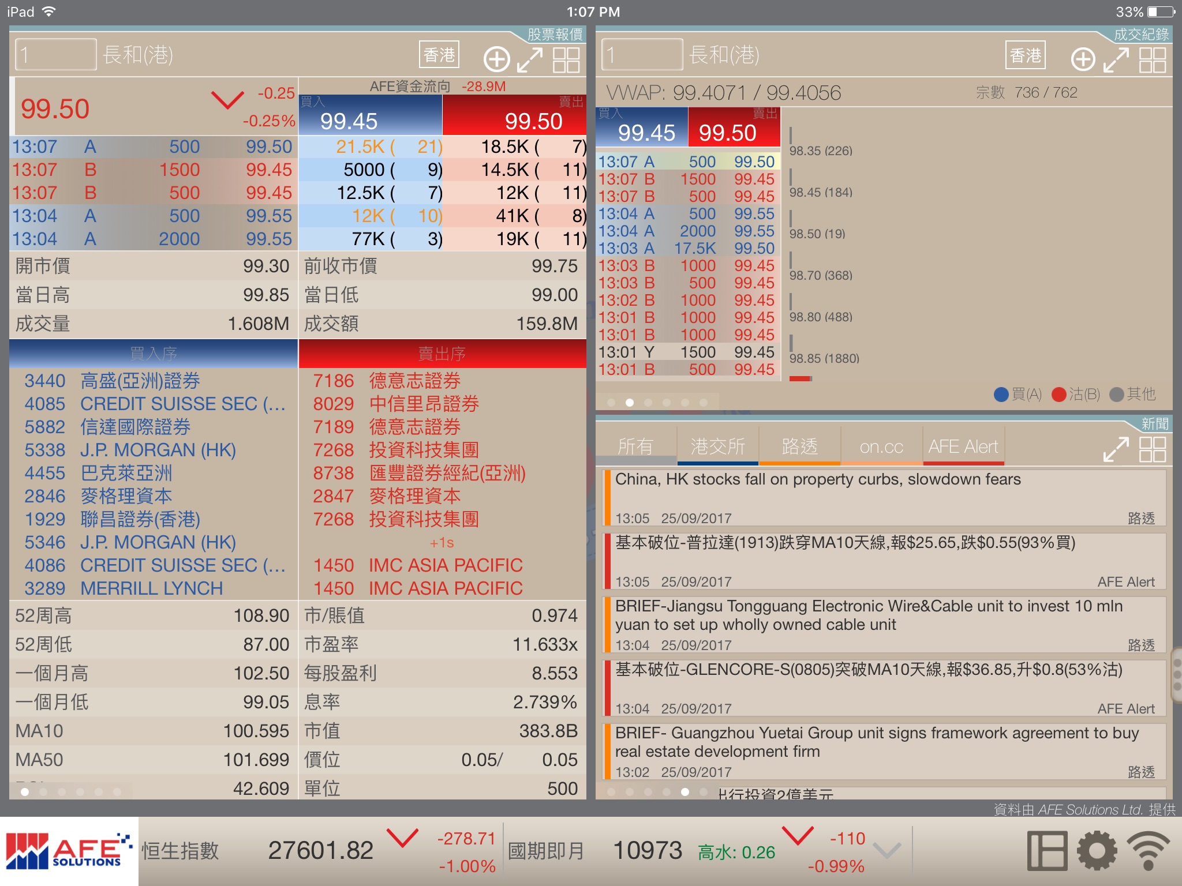This screenshot has width=1182, height=886.
Task: Open the panel layout icon in bottom bar
Action: [x=1047, y=851]
